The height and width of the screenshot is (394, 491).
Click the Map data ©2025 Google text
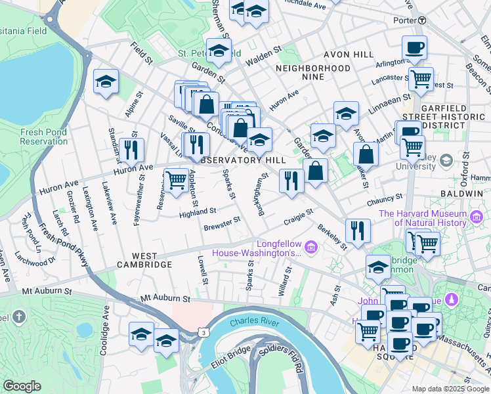pos(450,389)
